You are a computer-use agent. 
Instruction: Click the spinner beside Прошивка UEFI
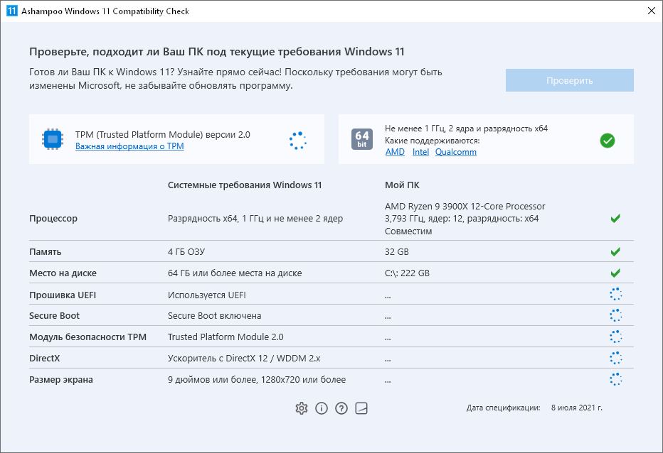616,293
